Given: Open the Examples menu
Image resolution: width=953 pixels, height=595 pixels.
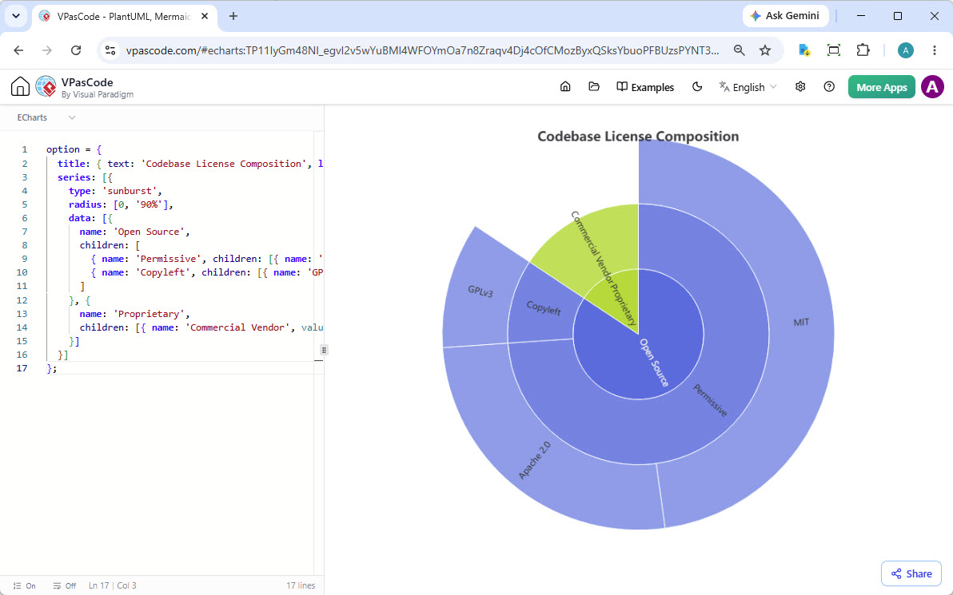Looking at the screenshot, I should [x=645, y=87].
